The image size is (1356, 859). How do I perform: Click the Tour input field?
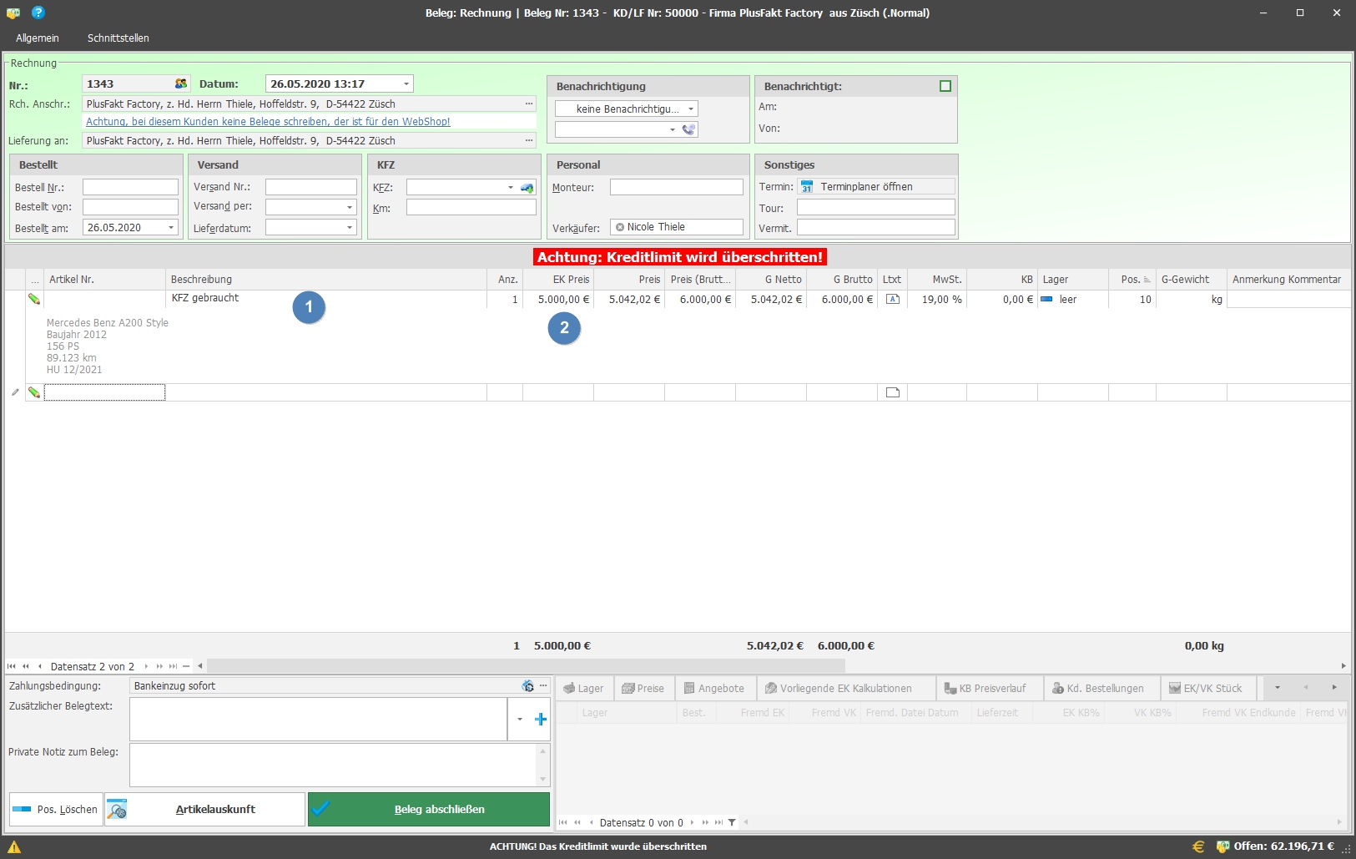876,207
